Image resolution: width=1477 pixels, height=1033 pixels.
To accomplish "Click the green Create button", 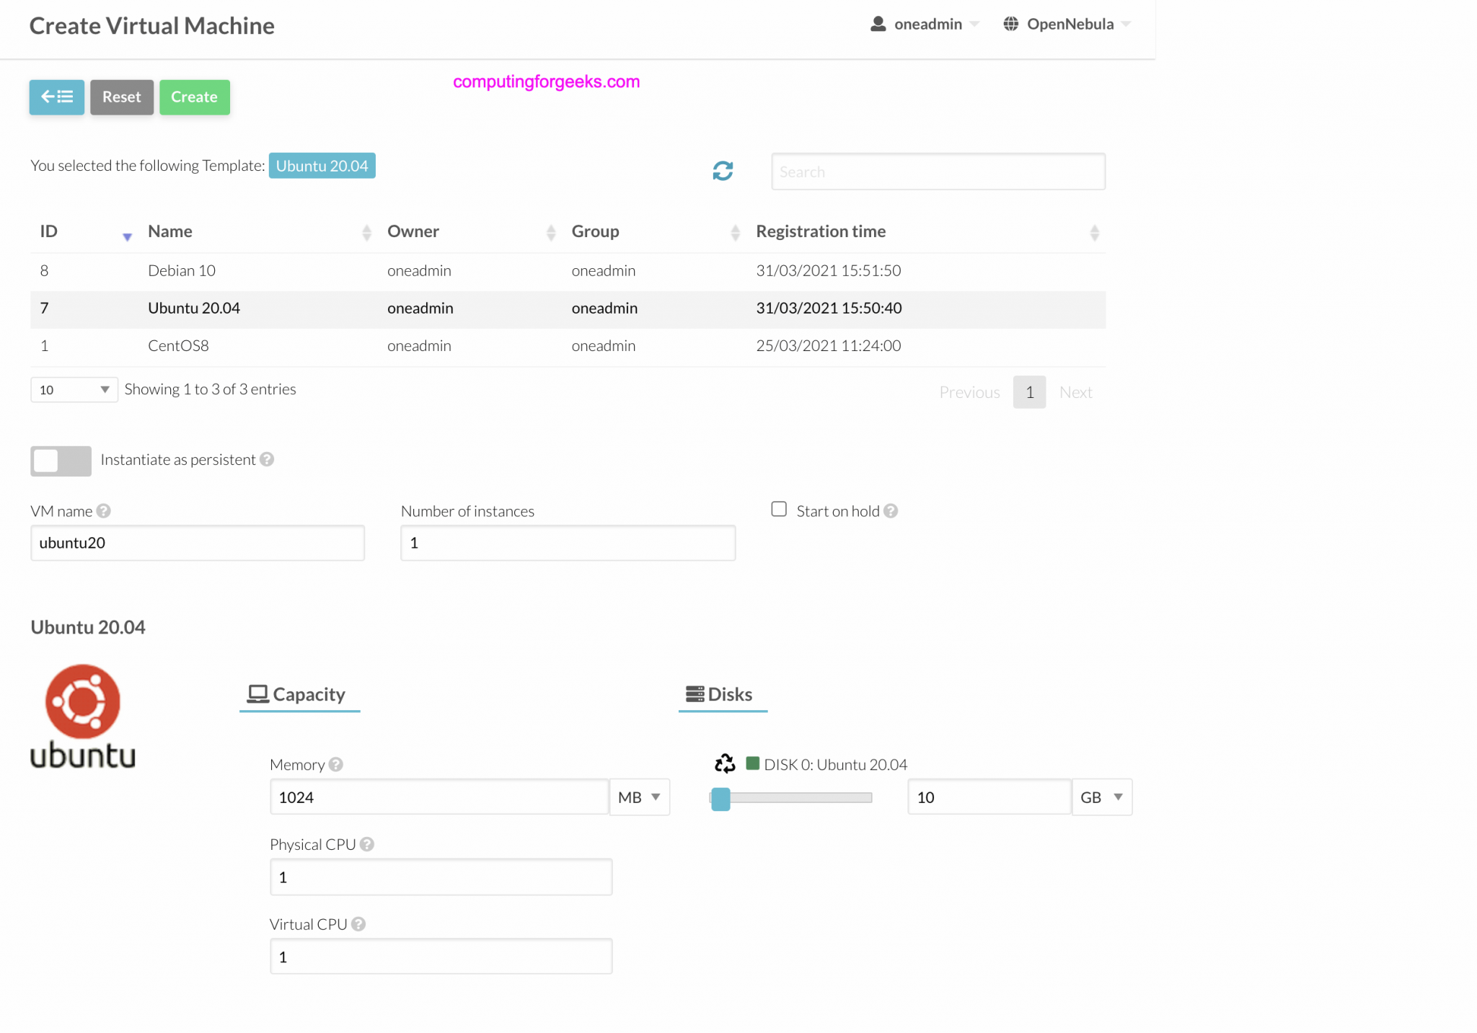I will [194, 97].
